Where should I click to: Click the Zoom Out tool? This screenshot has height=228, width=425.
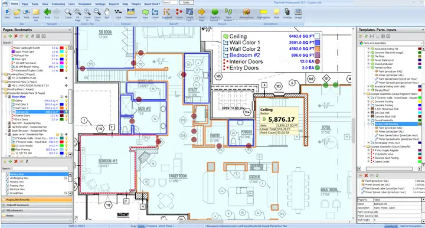pos(97,15)
